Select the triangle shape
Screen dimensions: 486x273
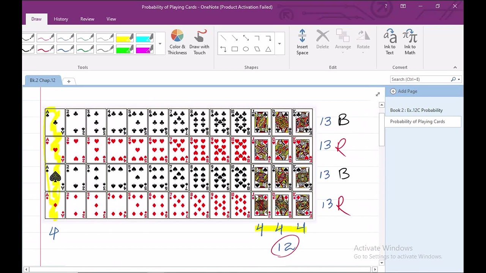coord(268,49)
